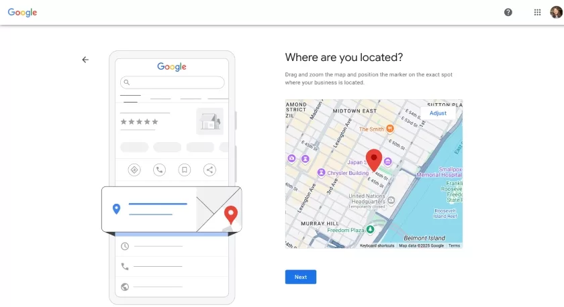Image resolution: width=564 pixels, height=307 pixels.
Task: Click 'Map data ©2025 Google' text
Action: point(421,245)
